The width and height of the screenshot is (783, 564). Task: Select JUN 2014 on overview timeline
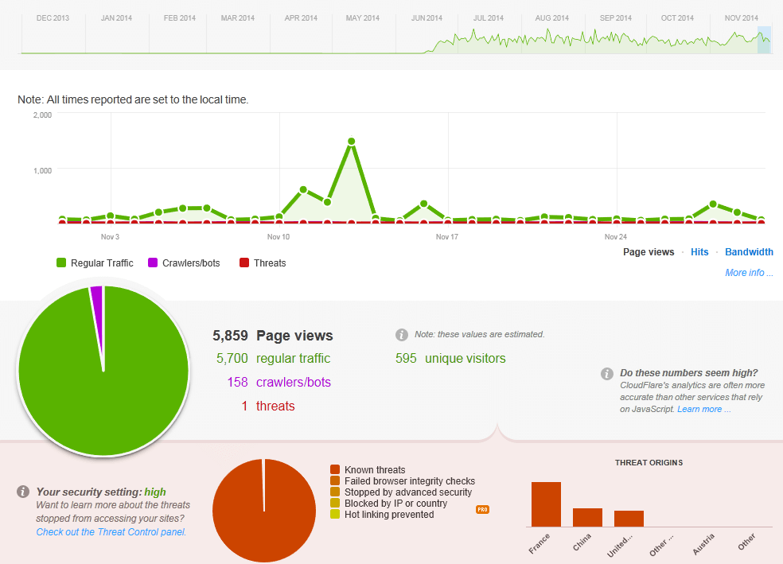(x=427, y=18)
